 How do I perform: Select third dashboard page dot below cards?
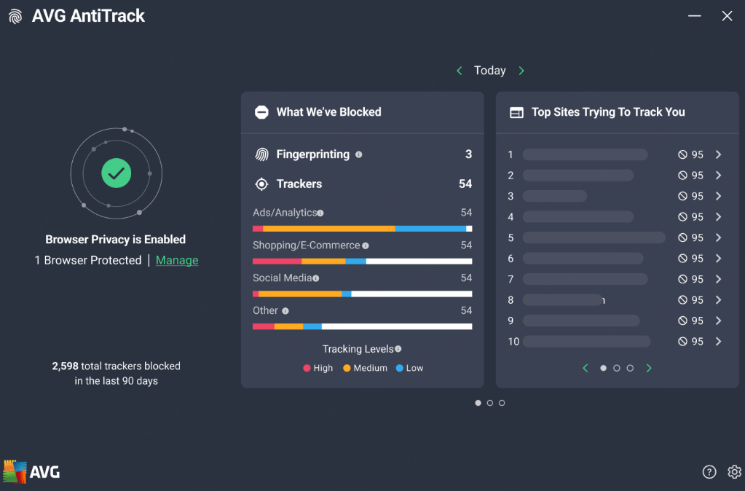click(x=502, y=403)
